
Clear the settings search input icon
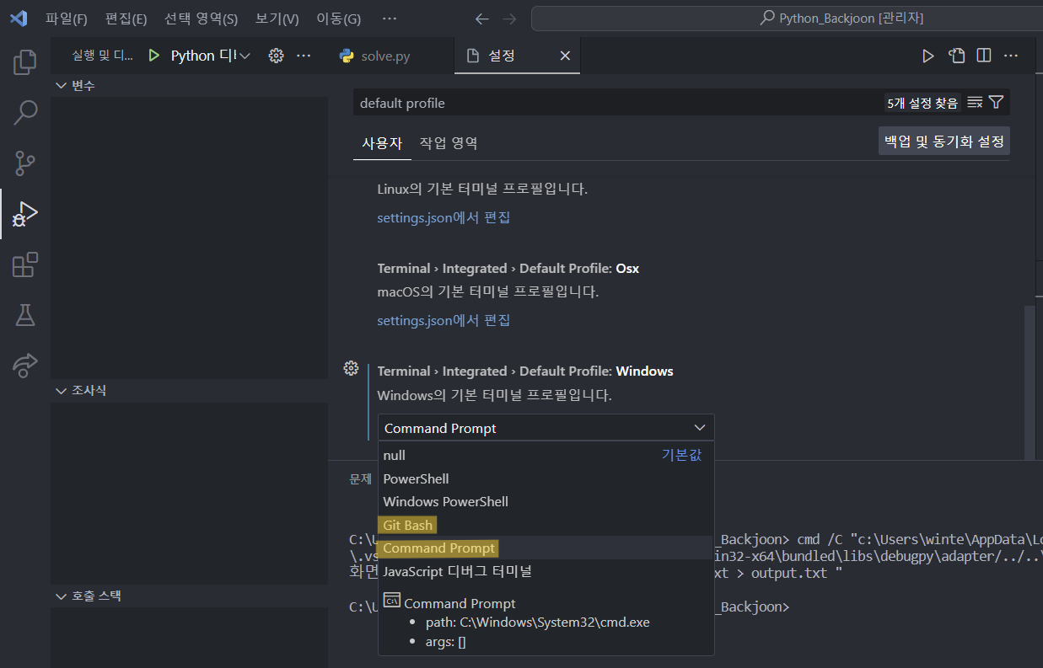[x=975, y=103]
